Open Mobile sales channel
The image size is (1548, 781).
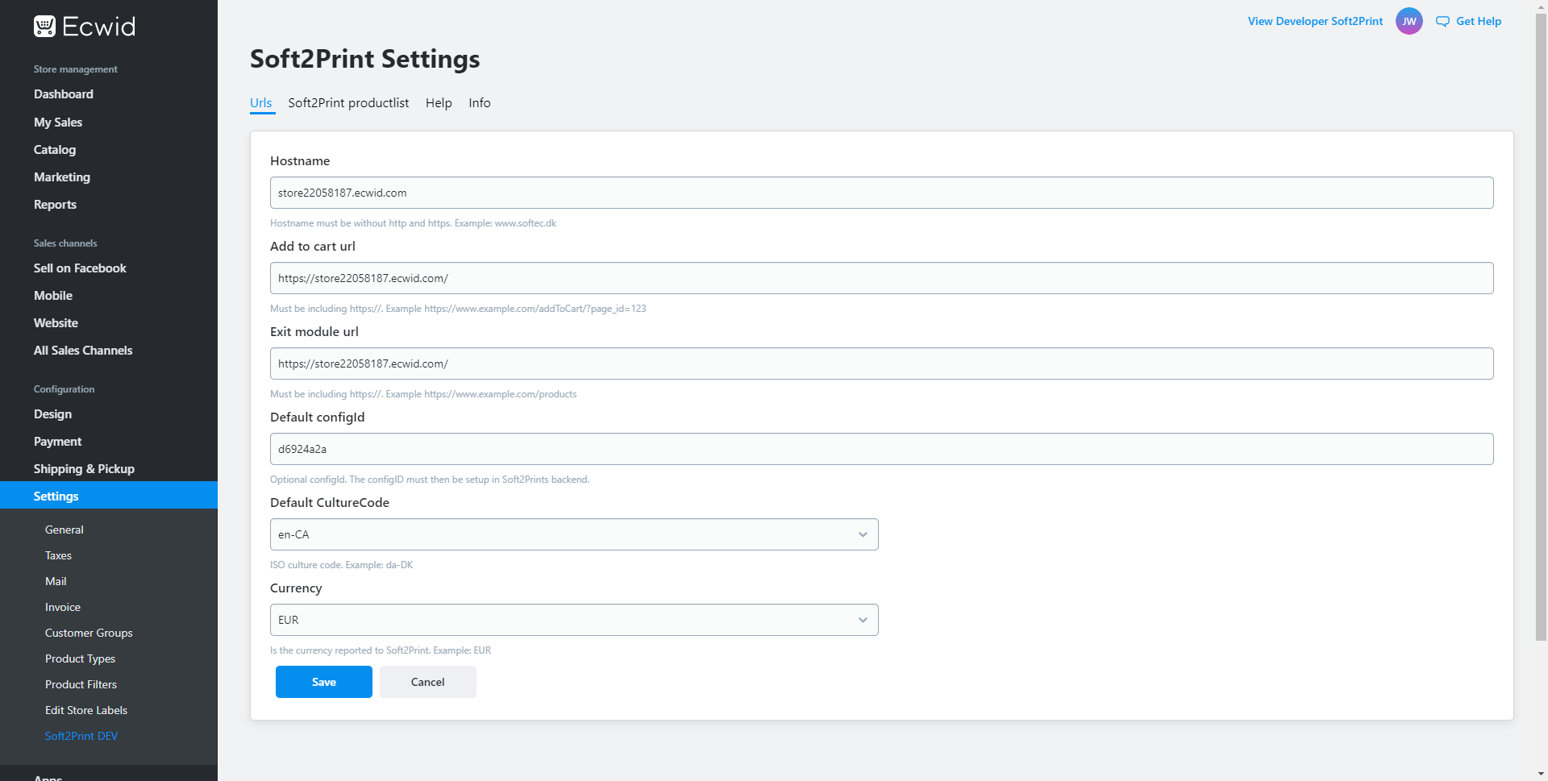click(53, 296)
